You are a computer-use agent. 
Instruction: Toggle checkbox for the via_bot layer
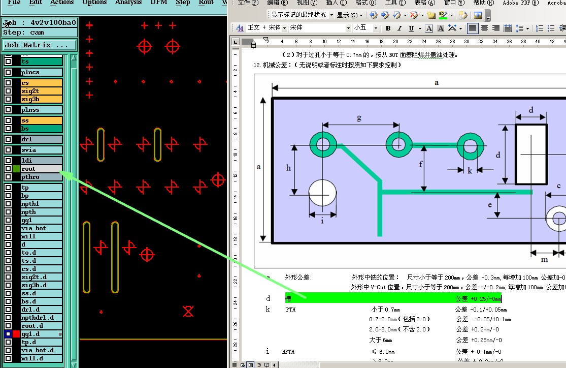click(x=8, y=228)
